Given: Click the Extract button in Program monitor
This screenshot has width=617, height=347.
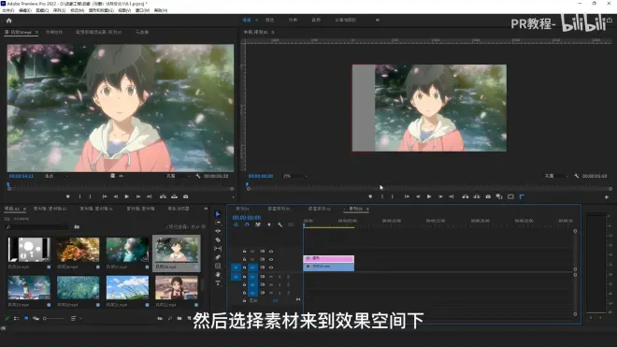Looking at the screenshot, I should 477,196.
